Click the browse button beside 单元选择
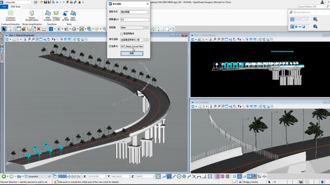330x185 pixels. point(147,40)
